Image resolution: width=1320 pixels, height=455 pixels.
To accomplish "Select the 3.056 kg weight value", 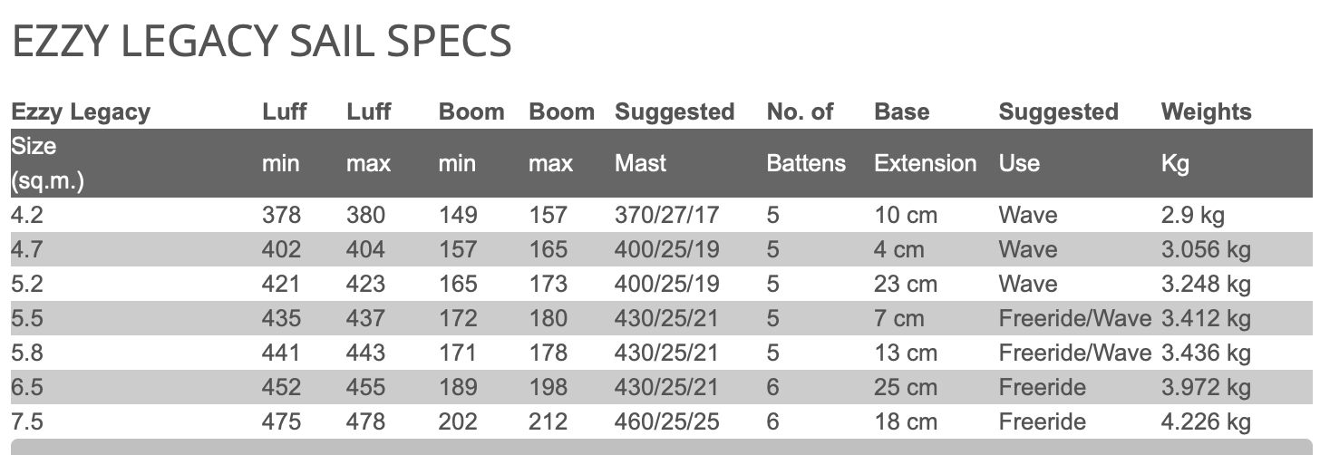I will coord(1206,249).
